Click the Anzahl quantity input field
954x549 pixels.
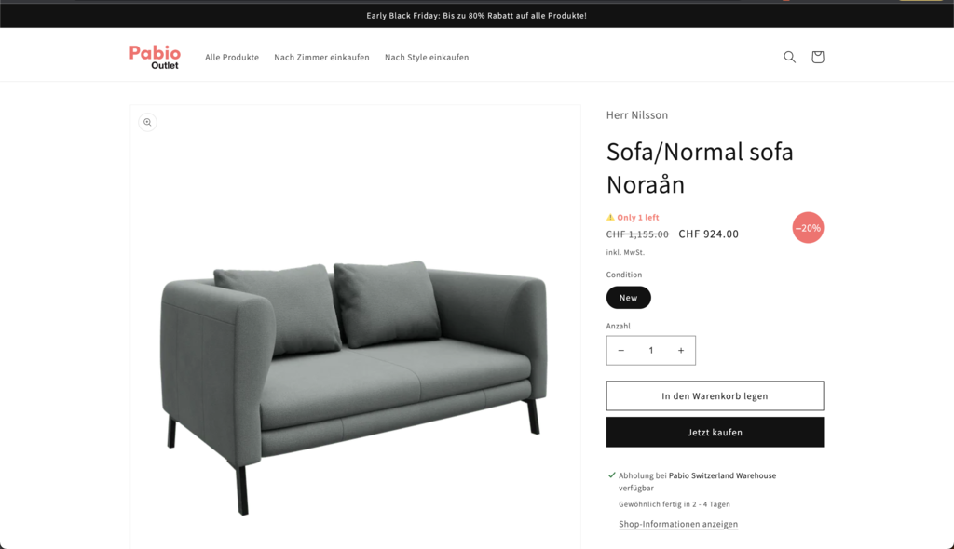coord(651,350)
